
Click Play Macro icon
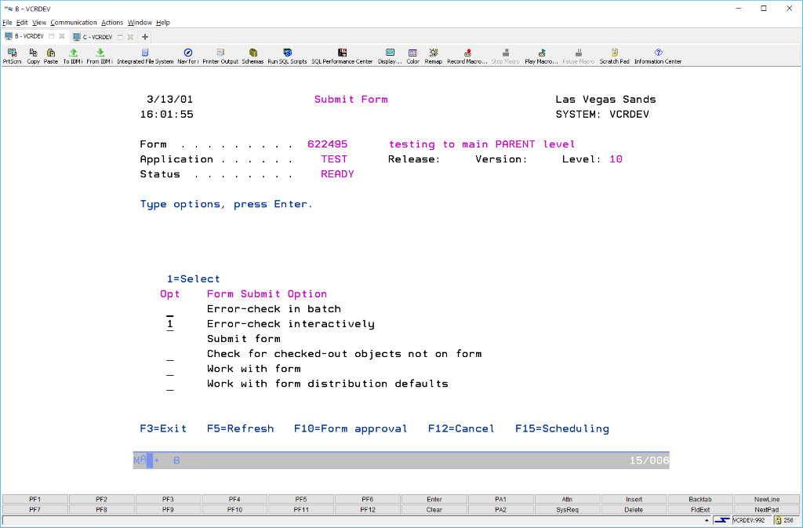click(541, 56)
